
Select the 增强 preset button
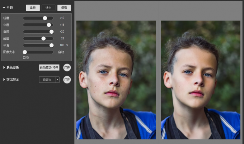pos(64,8)
